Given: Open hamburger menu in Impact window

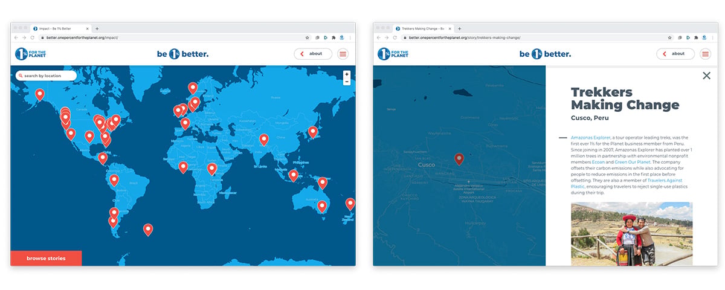Looking at the screenshot, I should 343,54.
